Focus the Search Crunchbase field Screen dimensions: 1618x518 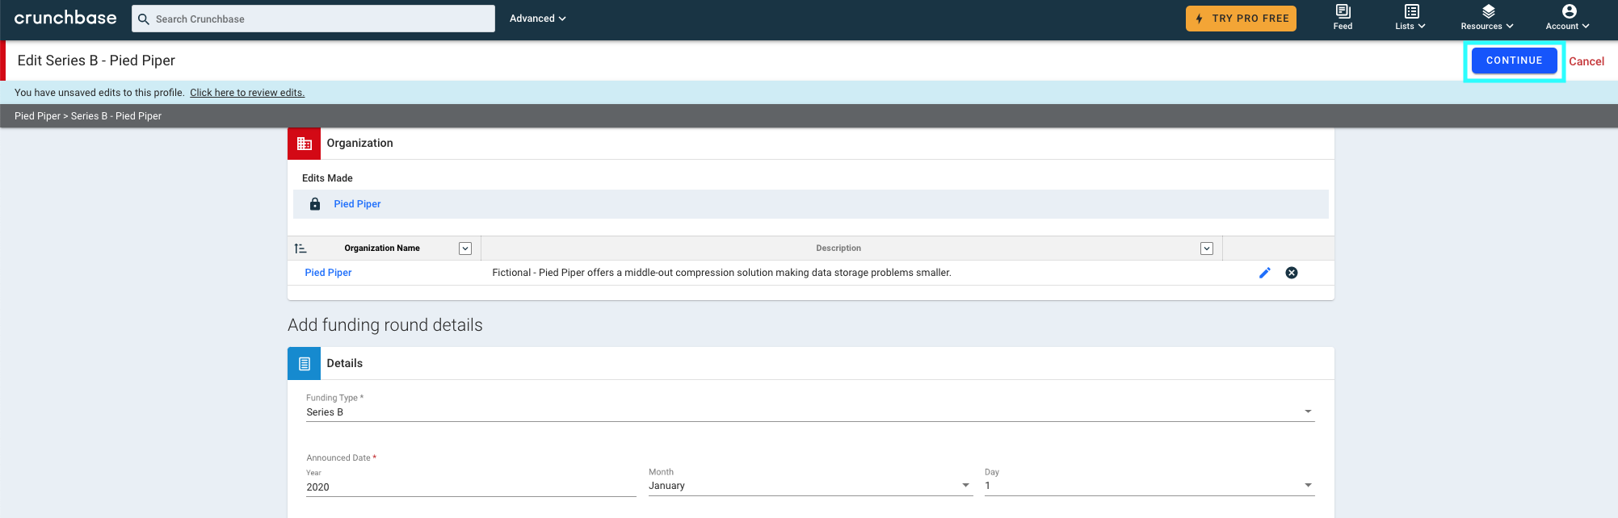[313, 19]
